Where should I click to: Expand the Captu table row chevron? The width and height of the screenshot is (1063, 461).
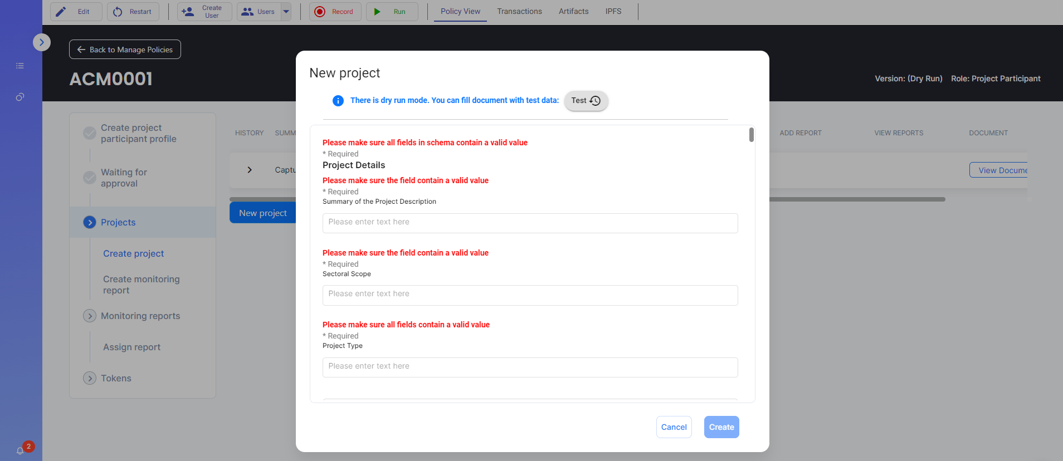250,170
